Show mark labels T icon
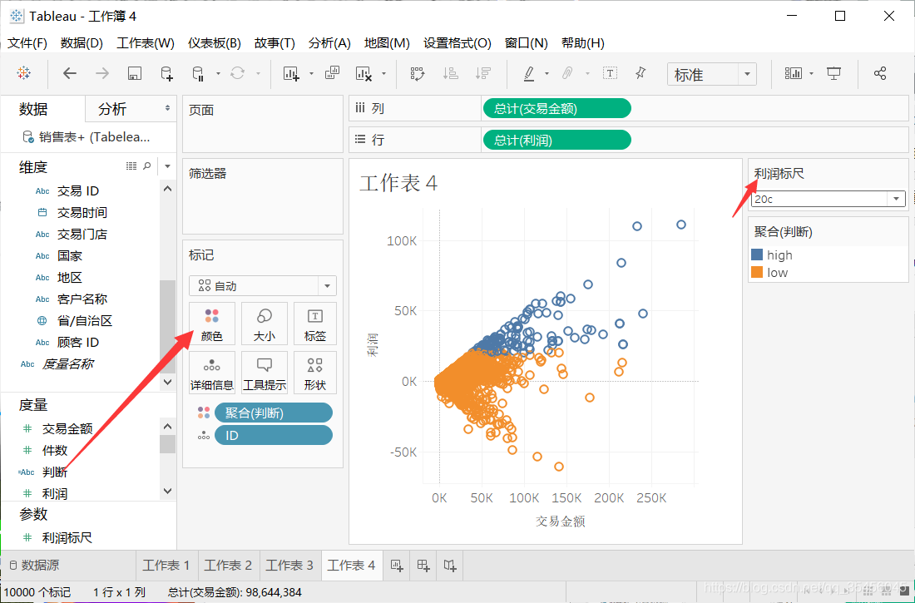915x603 pixels. point(610,73)
